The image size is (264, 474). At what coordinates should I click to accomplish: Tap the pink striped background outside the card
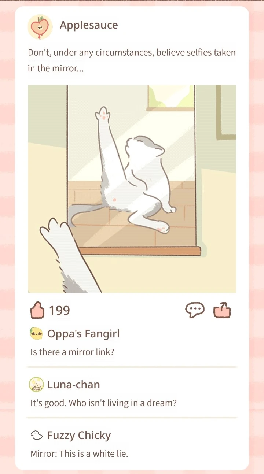point(7,234)
